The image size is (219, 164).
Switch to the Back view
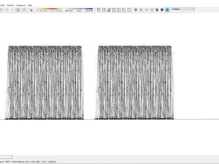[x=119, y=10]
